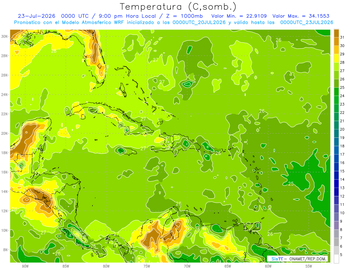This screenshot has width=350, height=270.
Task: Click the 90W longitude label
Action: pyautogui.click(x=25, y=267)
